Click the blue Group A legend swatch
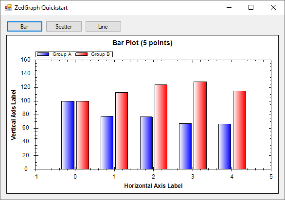The width and height of the screenshot is (285, 200). coord(43,54)
